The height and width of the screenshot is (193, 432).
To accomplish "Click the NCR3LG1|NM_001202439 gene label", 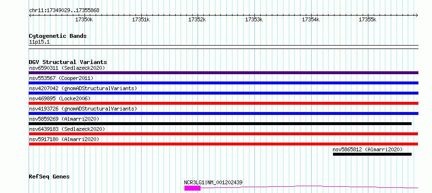I will [x=213, y=182].
